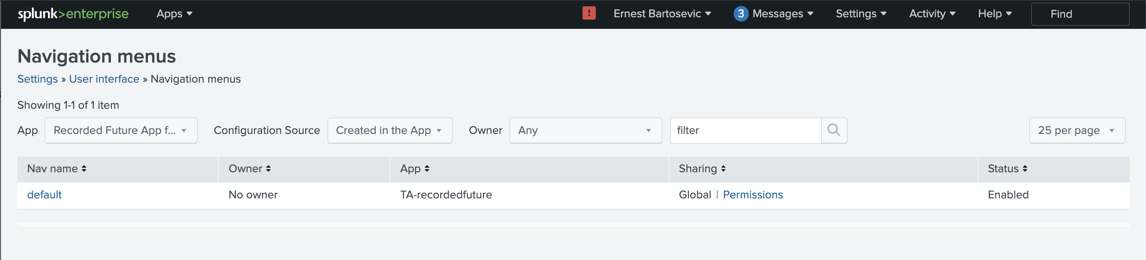Screen dimensions: 1146x260
Task: Click the blue messages count badge
Action: 740,14
